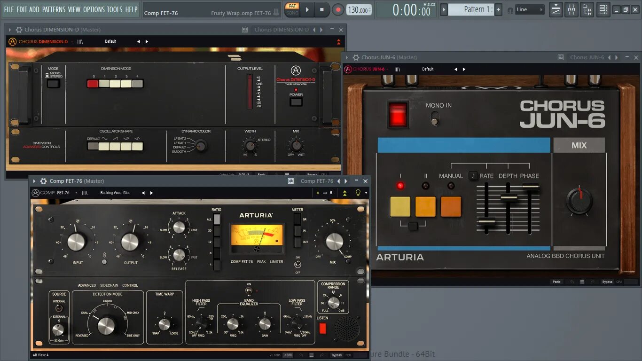The width and height of the screenshot is (642, 361).
Task: Open the browser/plugin picker icon
Action: tap(587, 9)
